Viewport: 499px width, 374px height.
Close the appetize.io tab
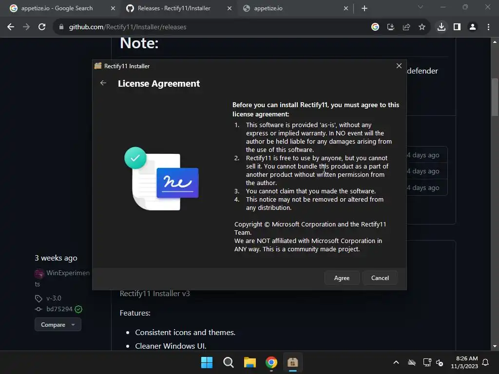click(x=346, y=8)
